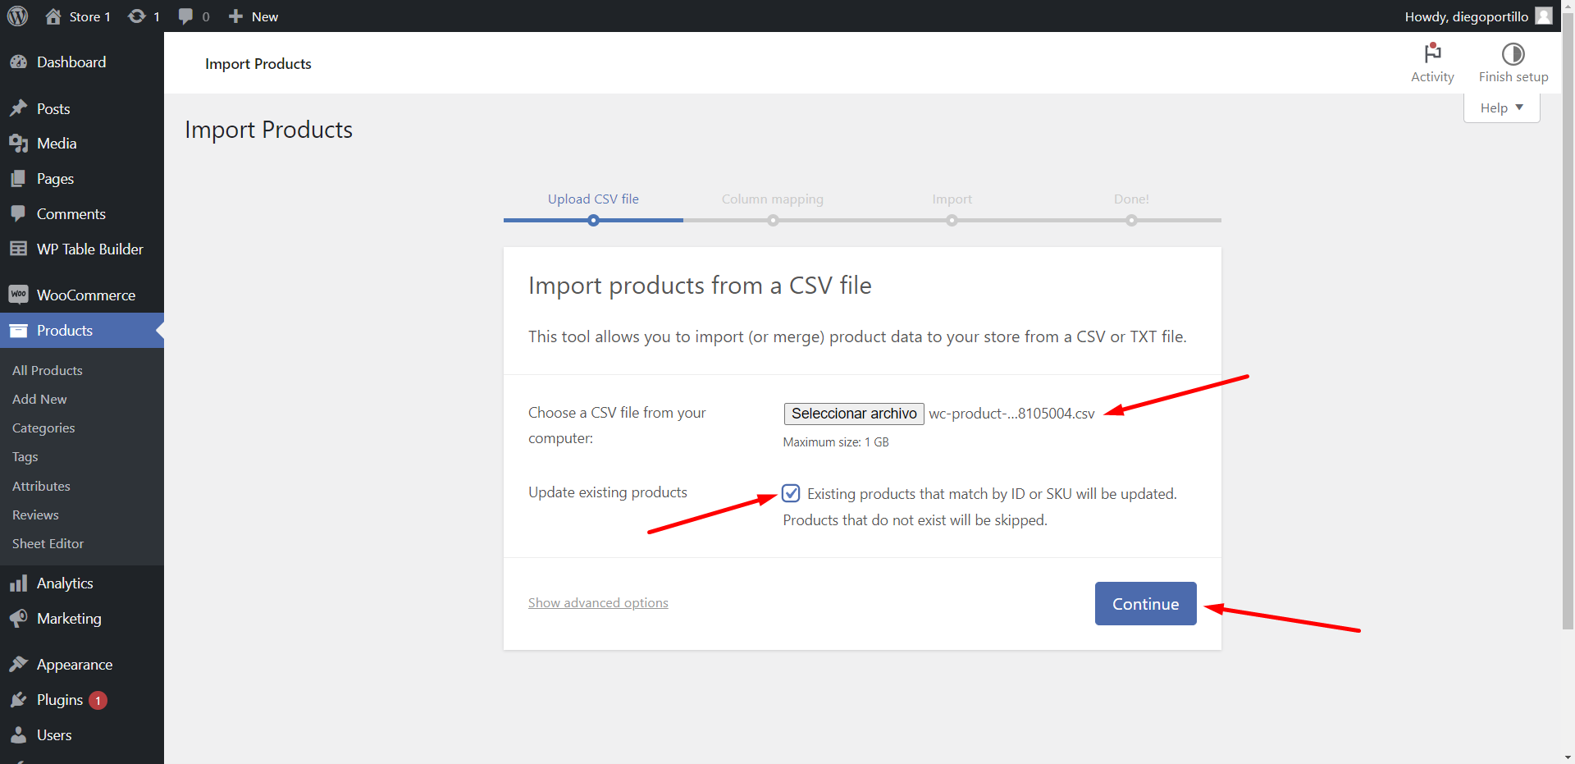Open WooCommerce from the sidebar
The width and height of the screenshot is (1575, 764).
point(85,295)
